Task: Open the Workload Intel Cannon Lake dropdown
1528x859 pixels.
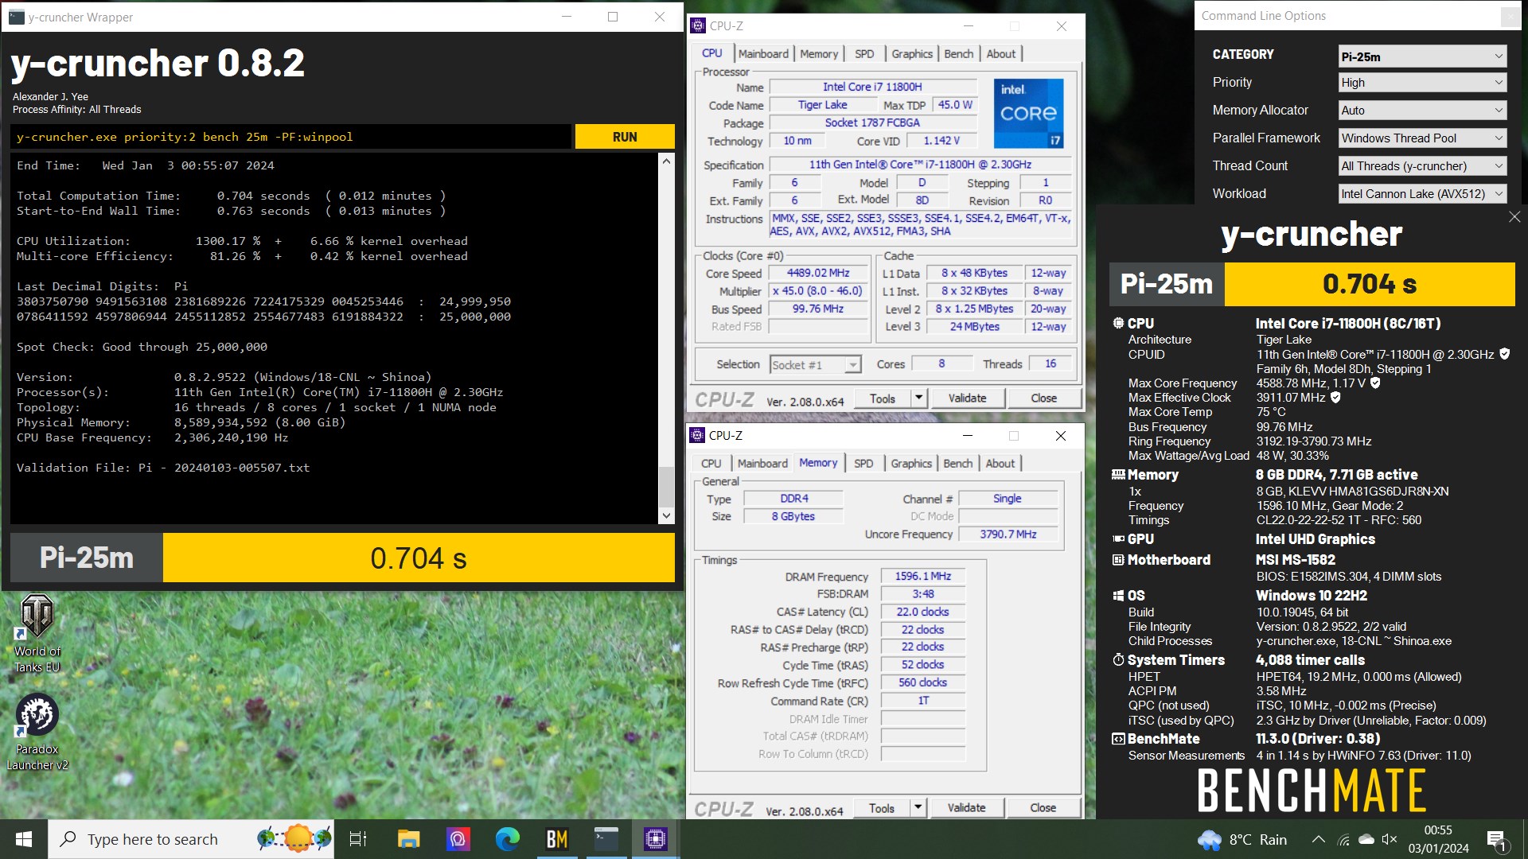Action: tap(1422, 194)
